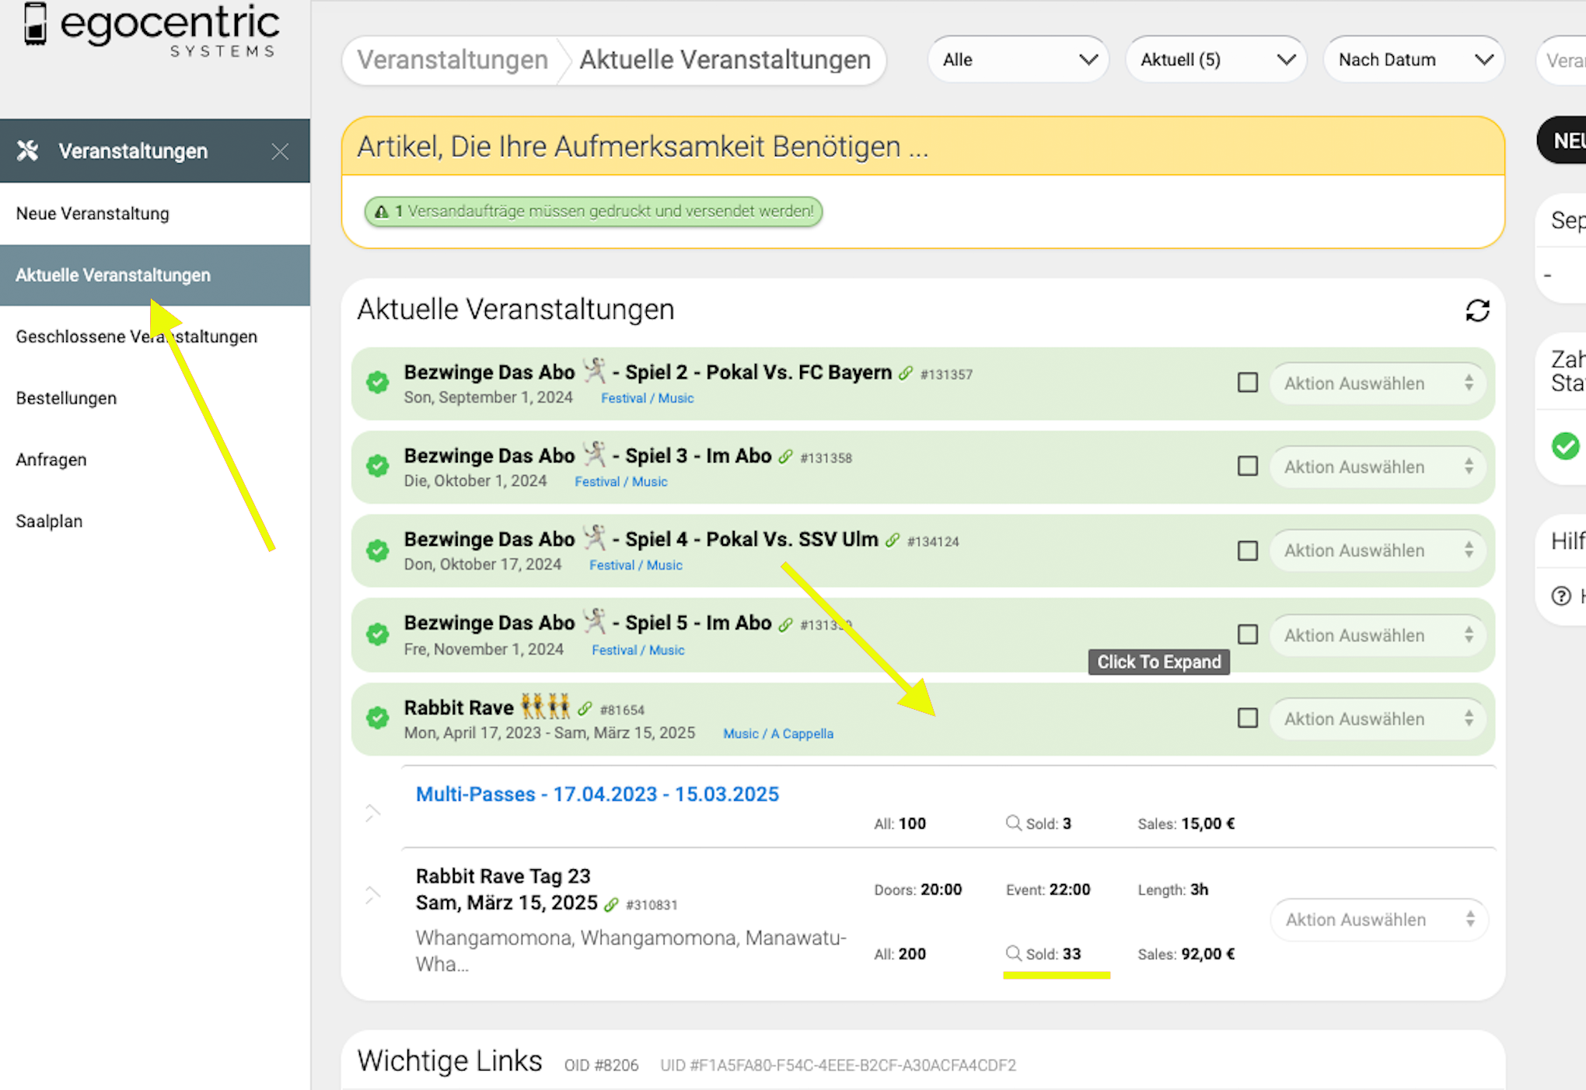
Task: Click link icon next to Spiel 4 title
Action: (x=893, y=540)
